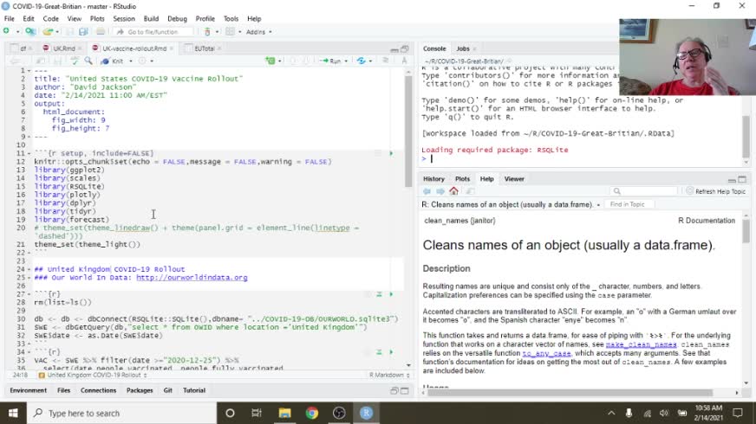The height and width of the screenshot is (424, 756).
Task: Expand the Run dropdown arrow
Action: (347, 61)
